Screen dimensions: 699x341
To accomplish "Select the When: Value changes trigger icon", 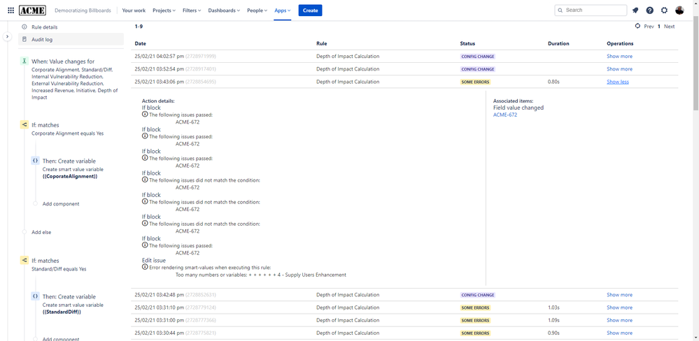I will [24, 61].
